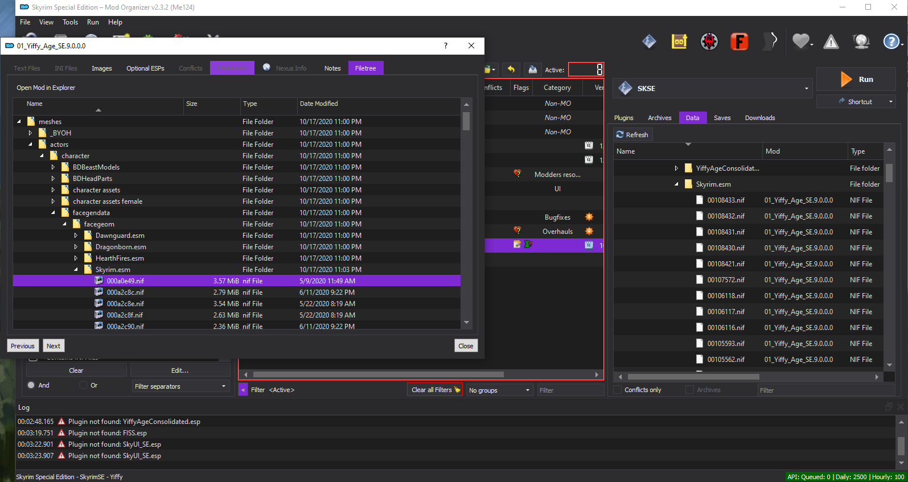Click the dialog Close button
Image resolution: width=908 pixels, height=482 pixels.
[466, 345]
